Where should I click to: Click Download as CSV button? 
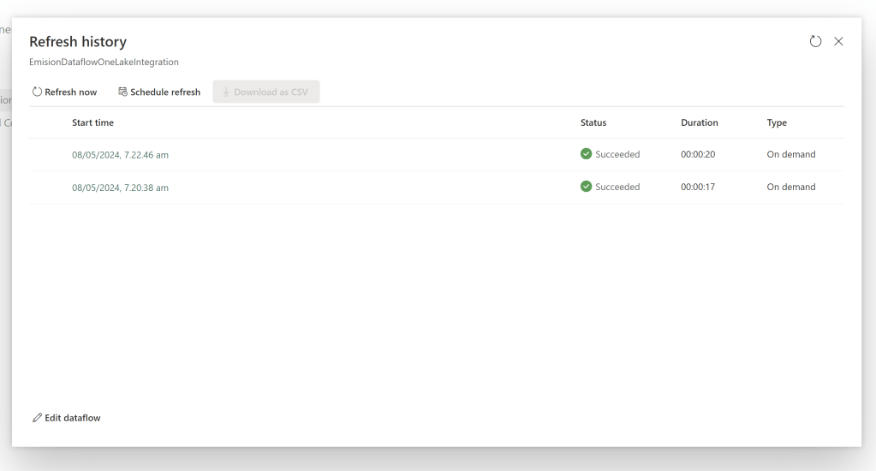click(265, 92)
